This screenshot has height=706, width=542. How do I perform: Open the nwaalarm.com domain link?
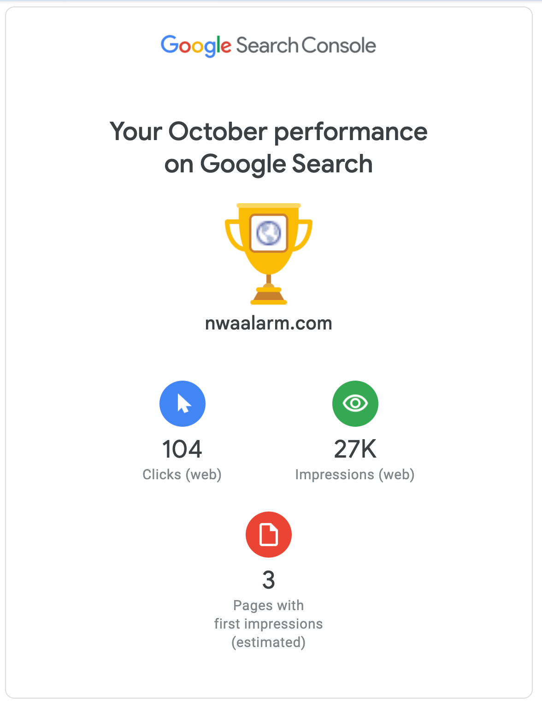click(268, 324)
